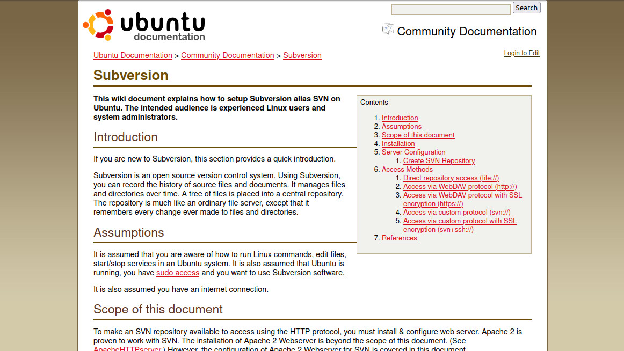Screen dimensions: 624x351
Task: Jump to References in Contents
Action: pyautogui.click(x=399, y=238)
